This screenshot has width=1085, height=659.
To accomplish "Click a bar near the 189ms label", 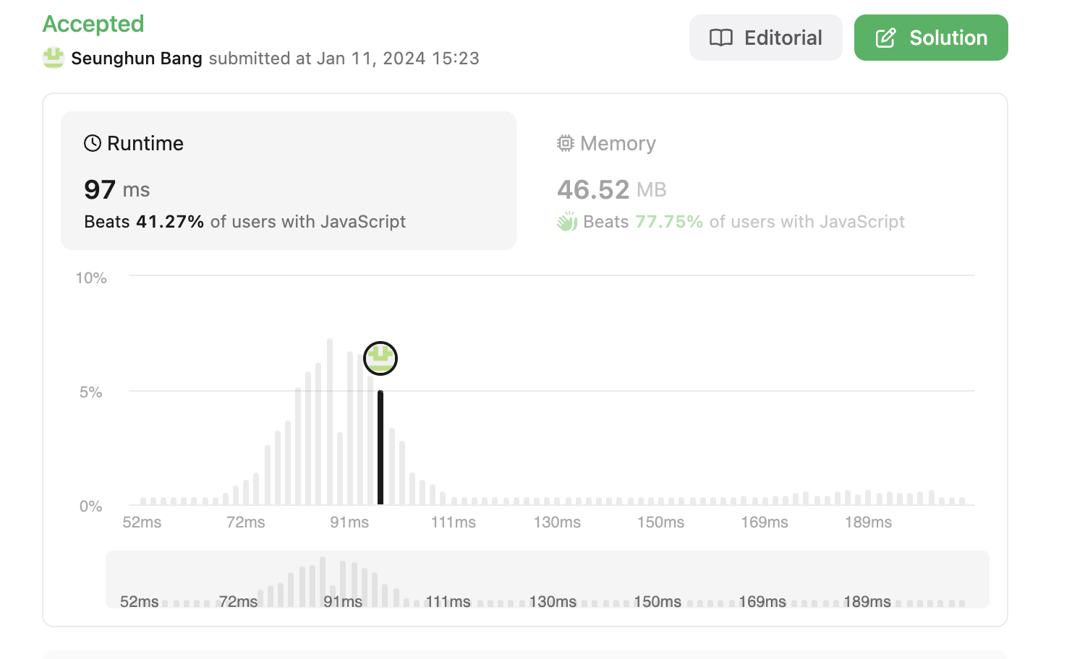I will [868, 497].
